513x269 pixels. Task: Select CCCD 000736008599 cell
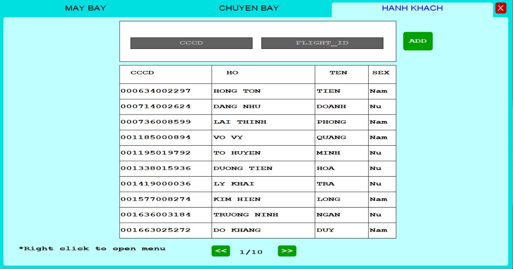pyautogui.click(x=166, y=122)
